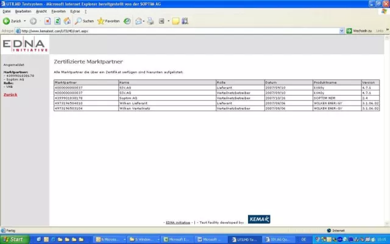Open the Suchen search tool
This screenshot has height=244, width=390.
pos(84,21)
